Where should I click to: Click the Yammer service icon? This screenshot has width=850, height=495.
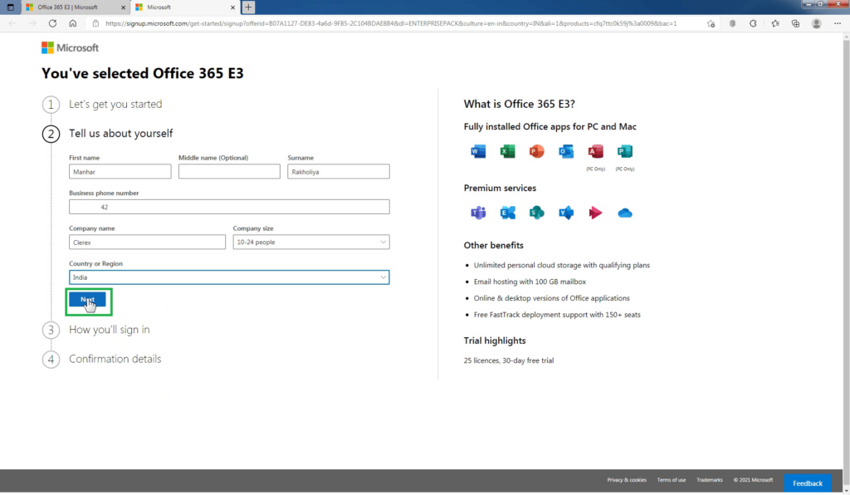pos(566,213)
